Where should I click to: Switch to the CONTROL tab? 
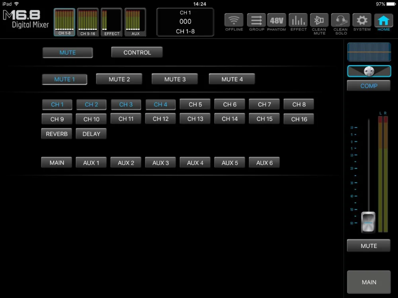click(137, 52)
